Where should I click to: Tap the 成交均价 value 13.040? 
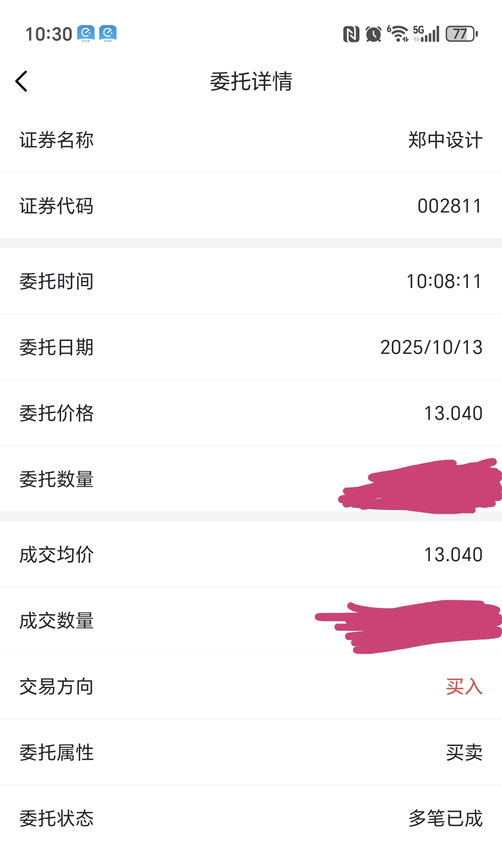[x=453, y=555]
